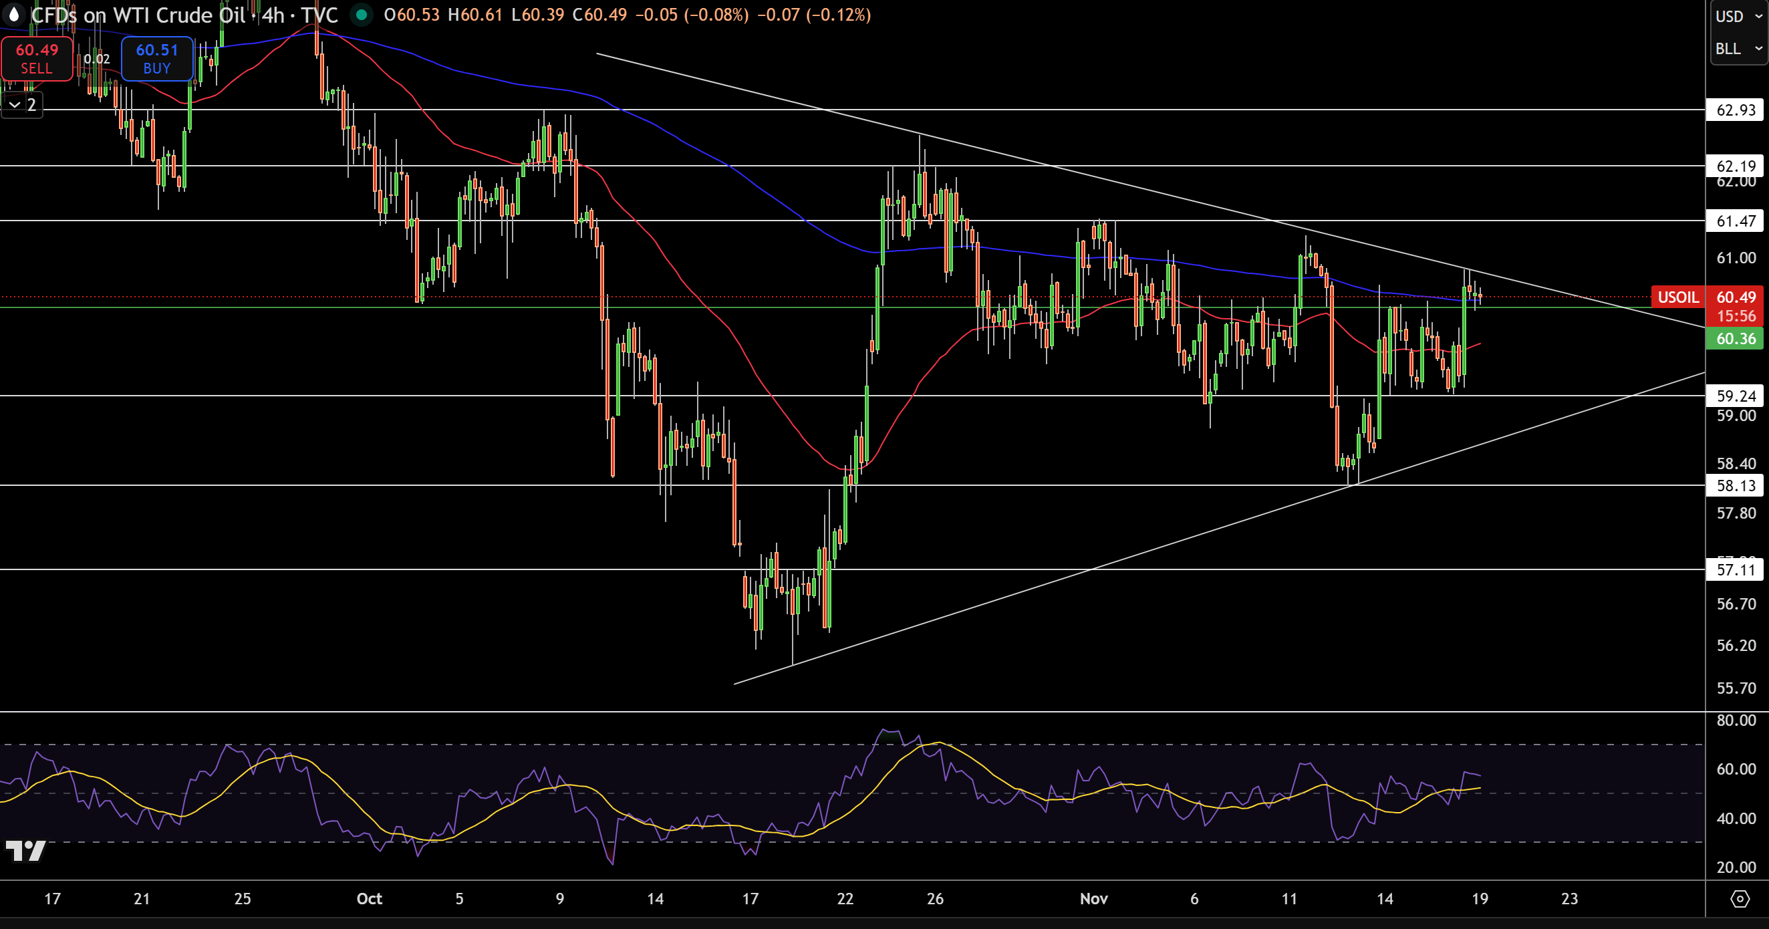The image size is (1769, 929).
Task: Click the 62.93 horizontal line label
Action: click(x=1736, y=110)
